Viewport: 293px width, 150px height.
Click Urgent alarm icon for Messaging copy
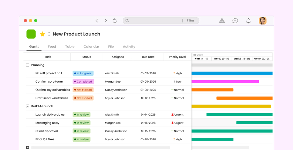click(172, 123)
